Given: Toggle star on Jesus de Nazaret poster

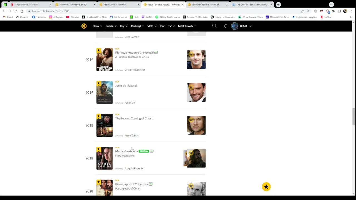Looking at the screenshot, I should tap(98, 83).
